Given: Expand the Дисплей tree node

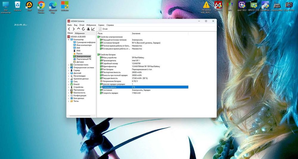Looking at the screenshot, I should pyautogui.click(x=69, y=73).
